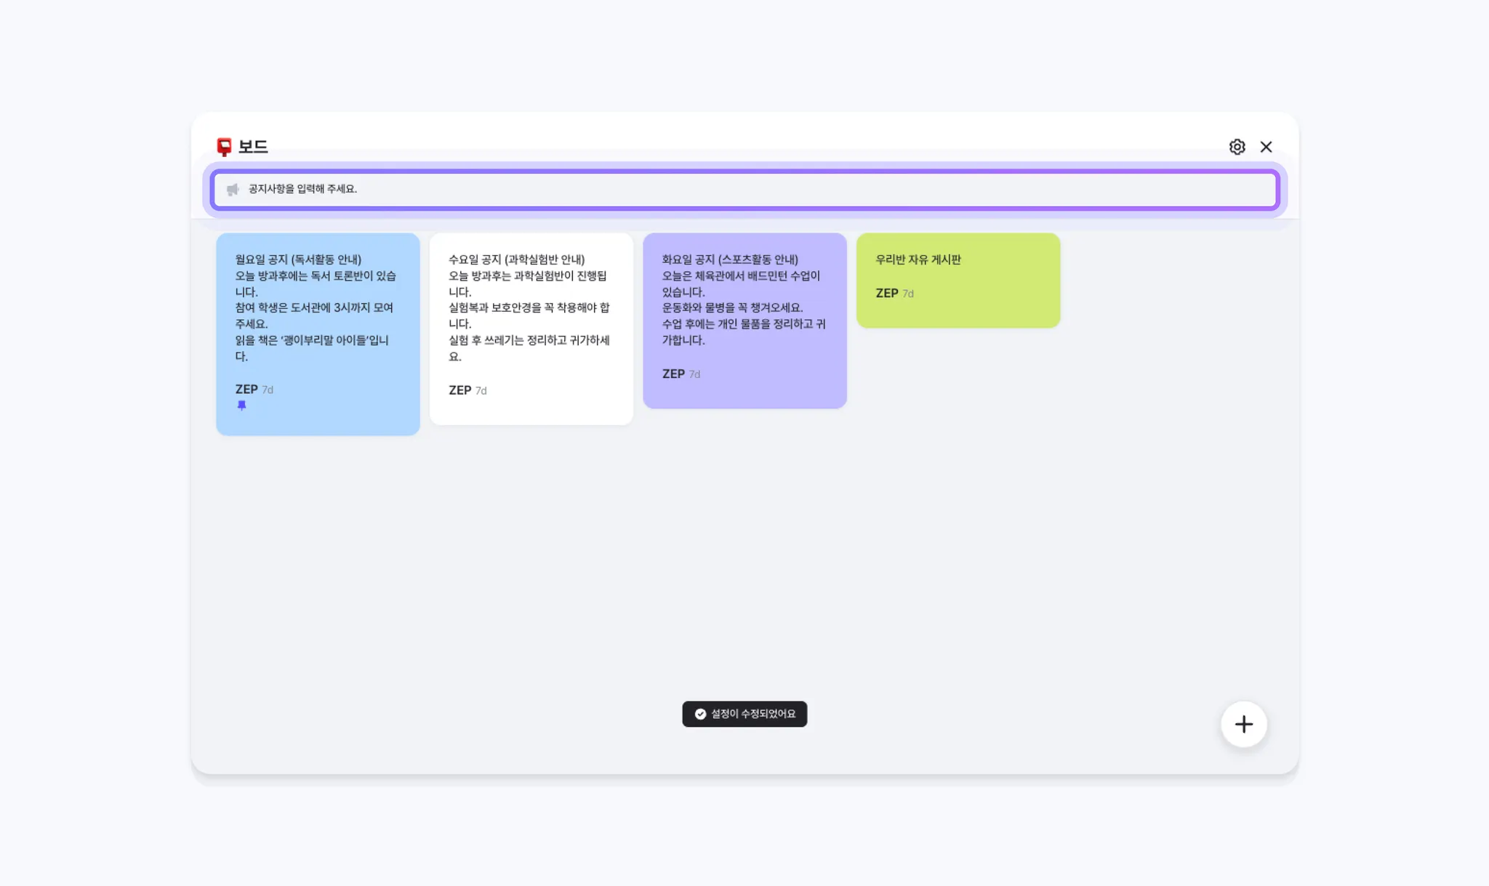Click the red 보드 pin logo
1489x886 pixels.
(224, 147)
